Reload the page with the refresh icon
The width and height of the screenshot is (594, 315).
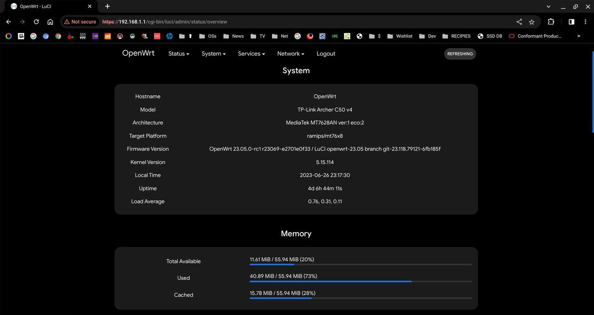[x=36, y=22]
